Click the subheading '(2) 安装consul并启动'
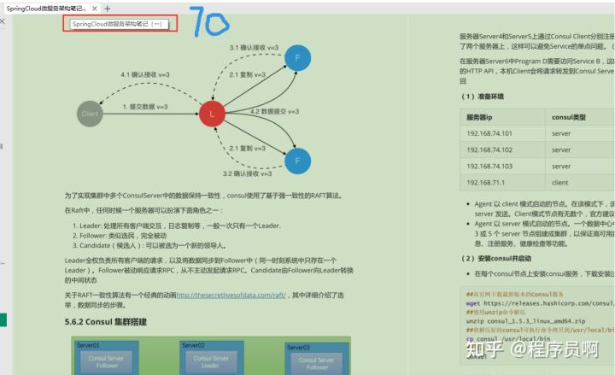615x375 pixels. [x=496, y=259]
